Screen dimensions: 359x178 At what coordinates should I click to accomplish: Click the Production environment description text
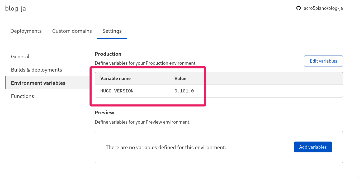click(x=146, y=63)
